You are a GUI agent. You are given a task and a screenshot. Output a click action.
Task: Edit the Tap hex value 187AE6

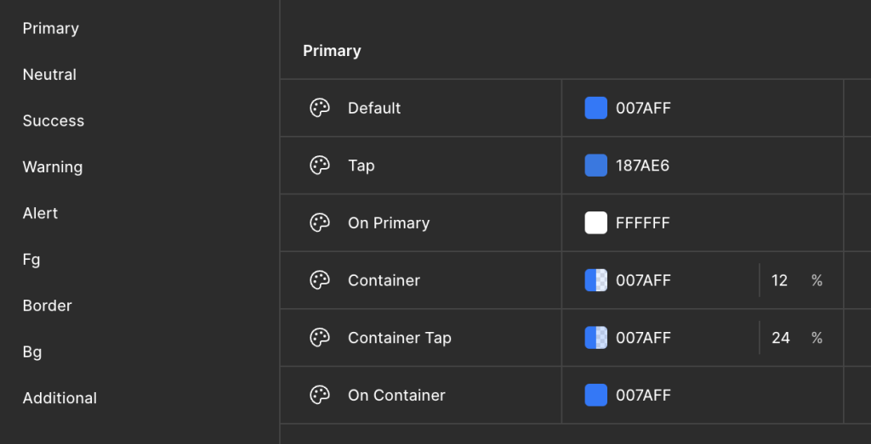(x=643, y=166)
